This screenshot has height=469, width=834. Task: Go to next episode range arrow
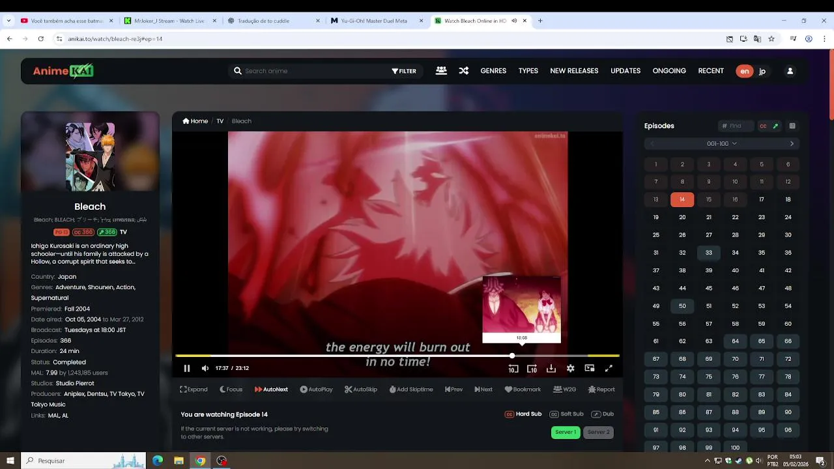pos(792,144)
